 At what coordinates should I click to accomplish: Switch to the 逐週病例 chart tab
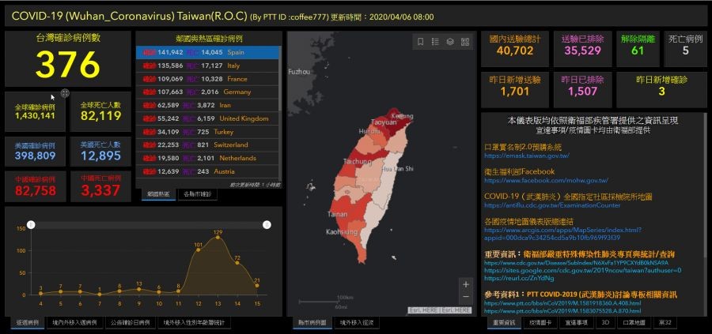[28, 323]
